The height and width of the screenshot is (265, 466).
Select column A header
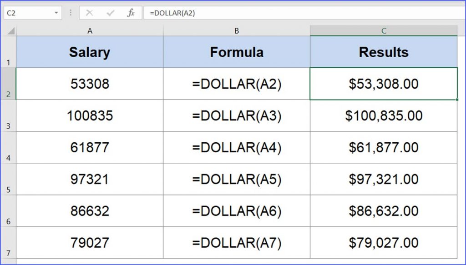pyautogui.click(x=90, y=30)
